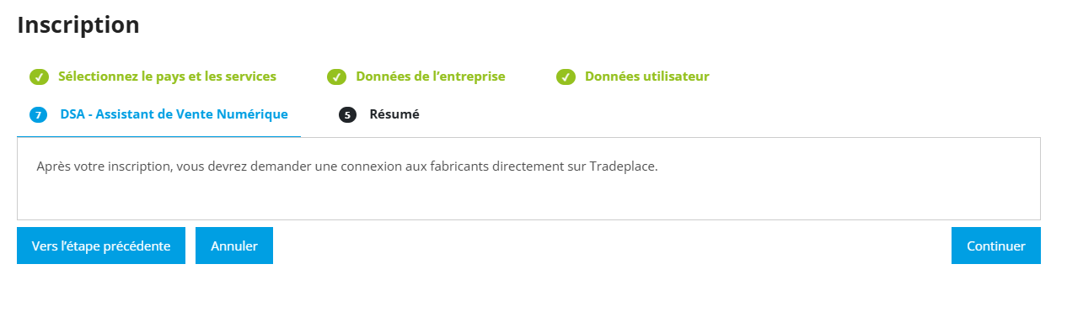
Task: Click the word Tradeplace in the notice
Action: (624, 166)
